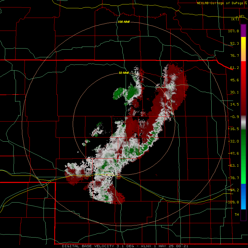Viewport: 248px width, 248px height.
Task: Click the 50 NMI range ring label
Action: [x=124, y=73]
